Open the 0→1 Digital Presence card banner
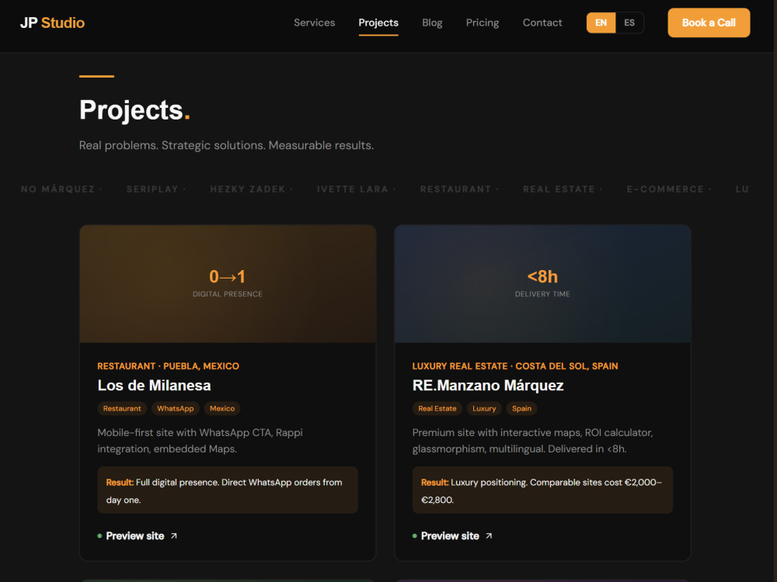Screen dimensions: 777x582 pos(228,283)
